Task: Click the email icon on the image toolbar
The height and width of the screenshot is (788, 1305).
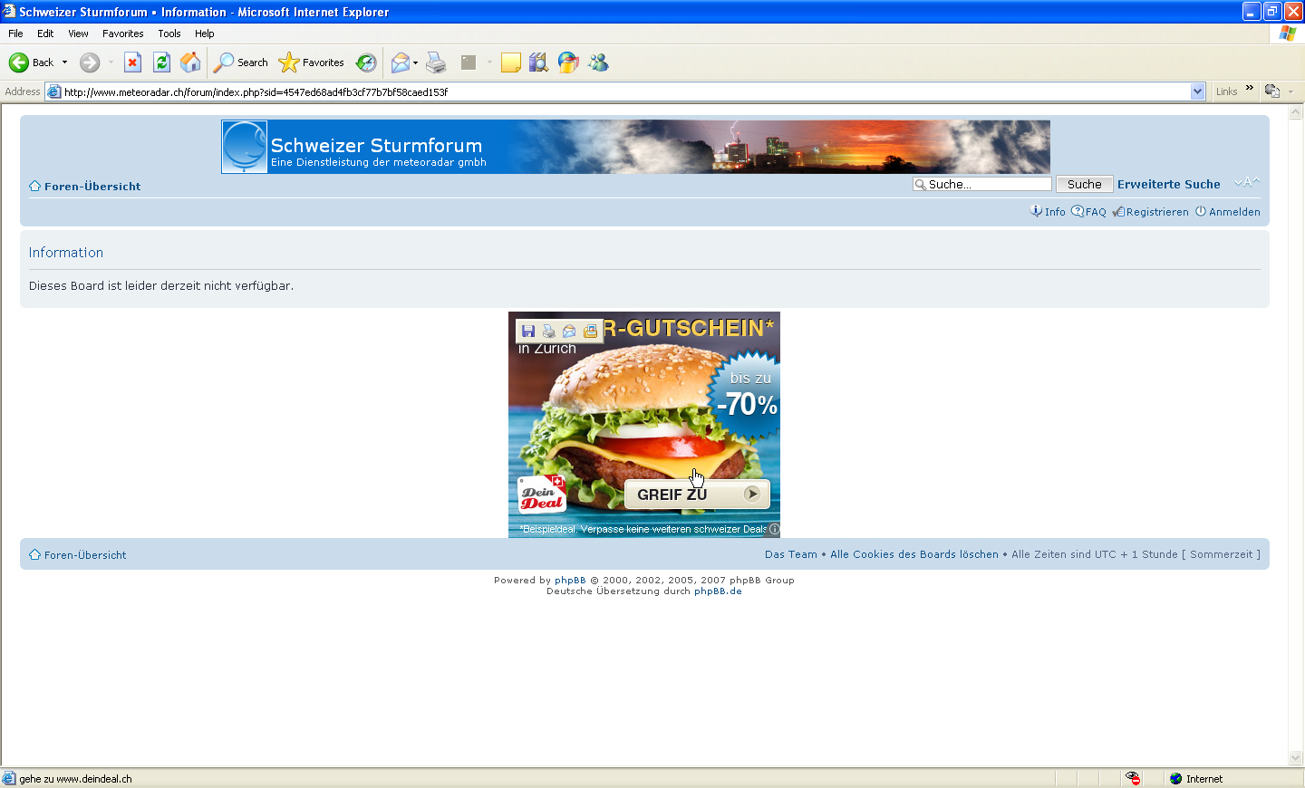Action: [x=569, y=332]
